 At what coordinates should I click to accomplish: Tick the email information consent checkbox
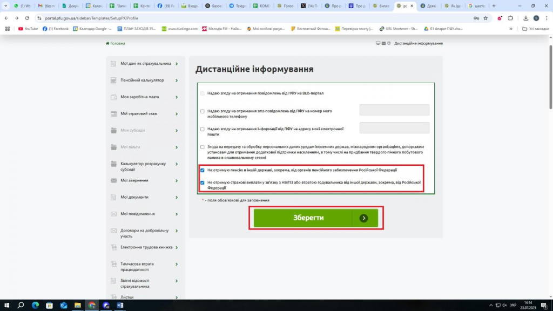coord(203,129)
